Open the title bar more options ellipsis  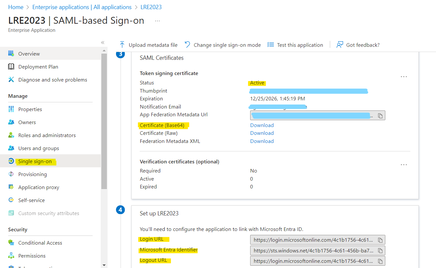[157, 21]
